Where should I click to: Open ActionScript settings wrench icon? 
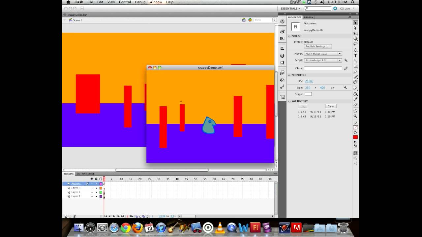tap(346, 60)
